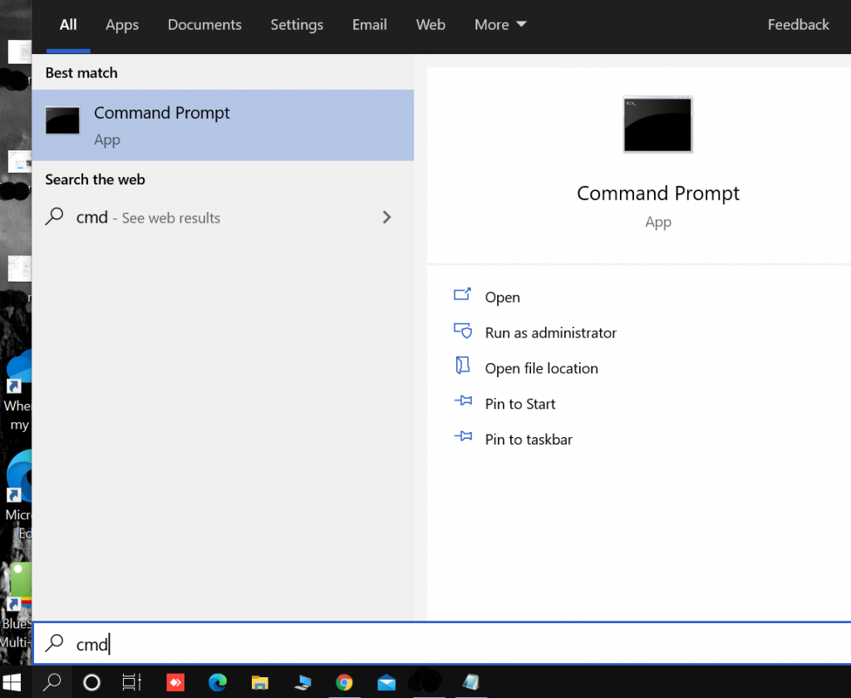The image size is (851, 698).
Task: Open the Windows Start menu
Action: (x=12, y=682)
